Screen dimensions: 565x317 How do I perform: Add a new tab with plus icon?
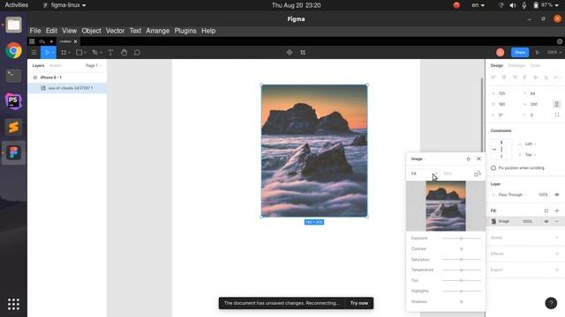51,41
